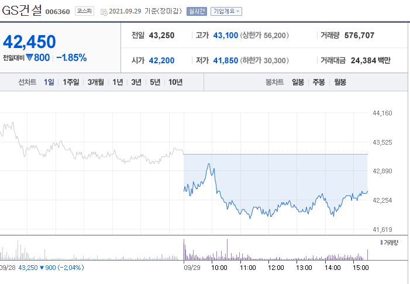The width and height of the screenshot is (410, 284).
Task: Click the 44,160 y-axis label
Action: tap(383, 113)
